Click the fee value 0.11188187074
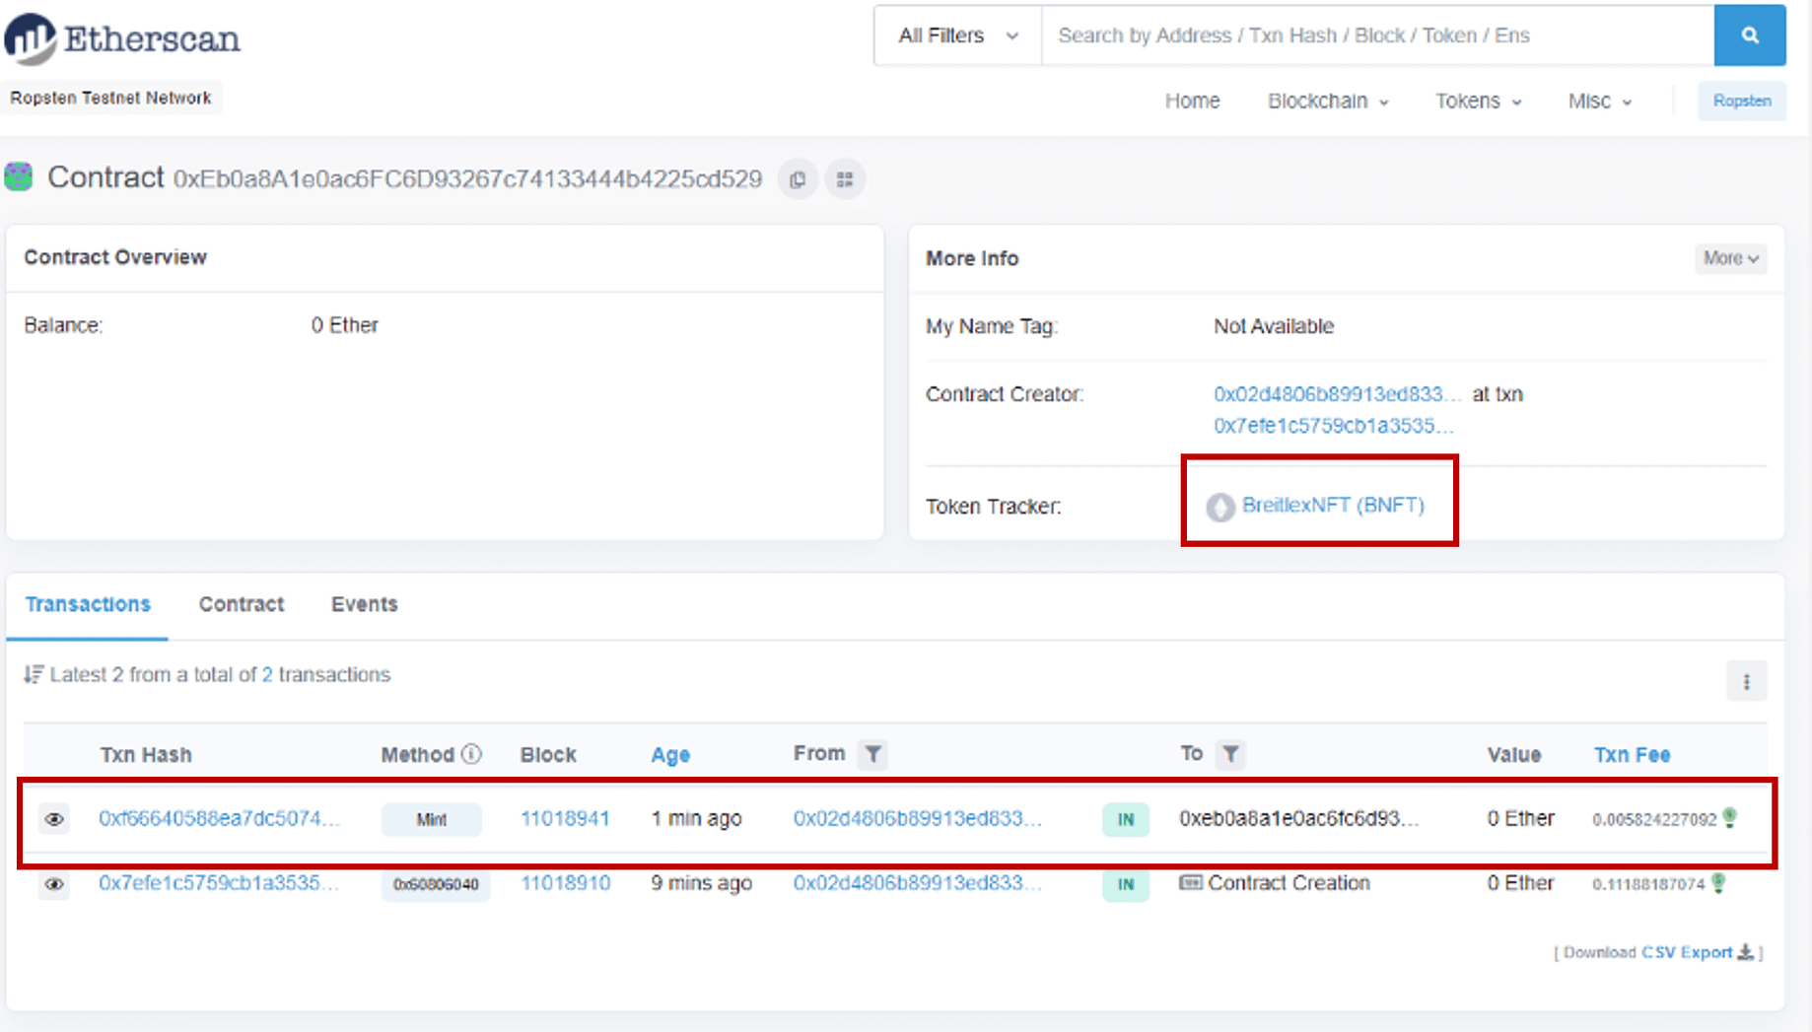Screen dimensions: 1812x1032 coord(1648,884)
